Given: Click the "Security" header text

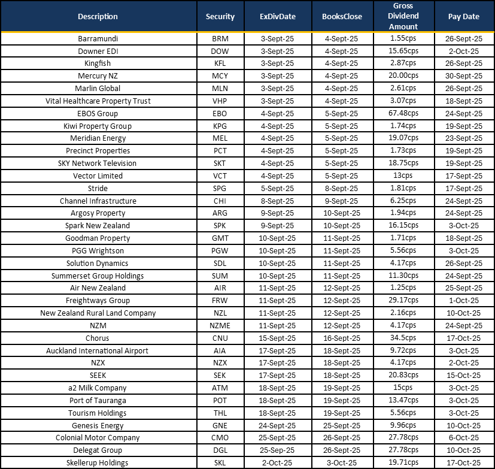Looking at the screenshot, I should (220, 17).
